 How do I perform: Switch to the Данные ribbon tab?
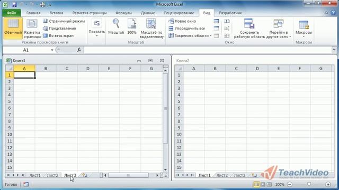click(x=148, y=13)
